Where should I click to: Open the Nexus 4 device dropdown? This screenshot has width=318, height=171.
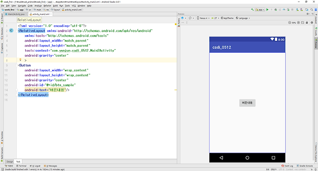tap(203, 18)
